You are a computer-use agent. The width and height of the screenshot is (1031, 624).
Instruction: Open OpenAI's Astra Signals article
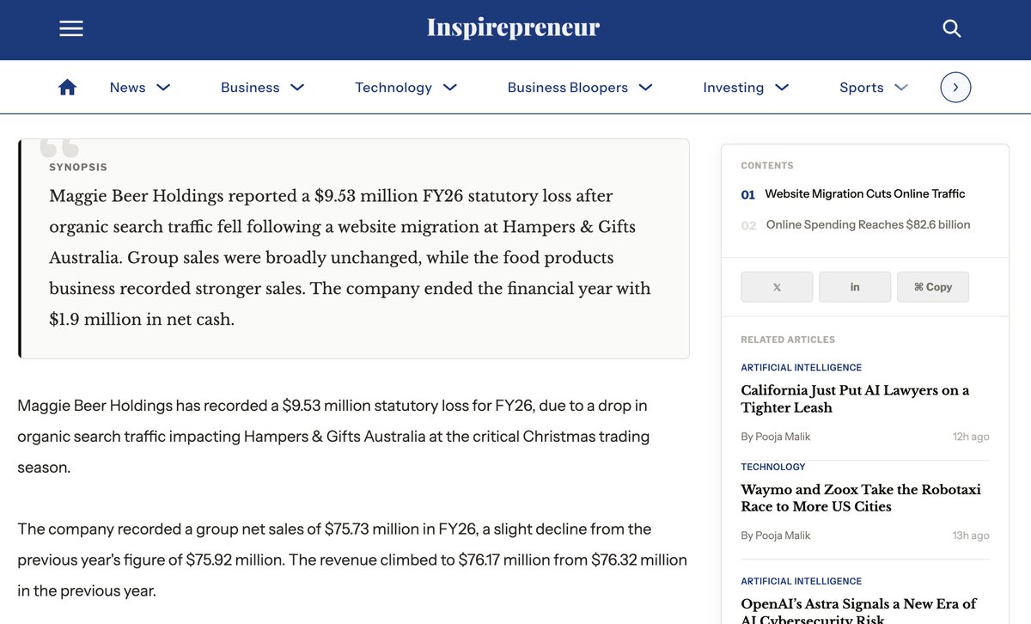[859, 609]
